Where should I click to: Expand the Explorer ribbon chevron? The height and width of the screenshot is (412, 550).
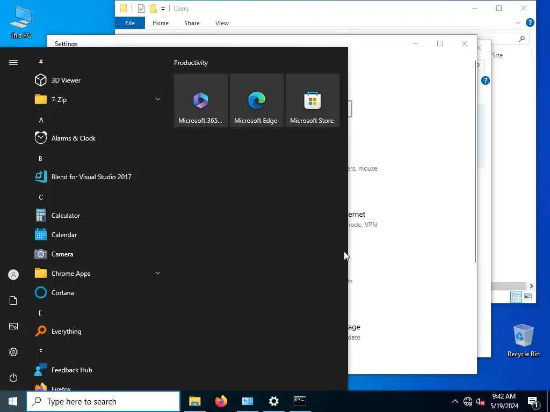518,23
